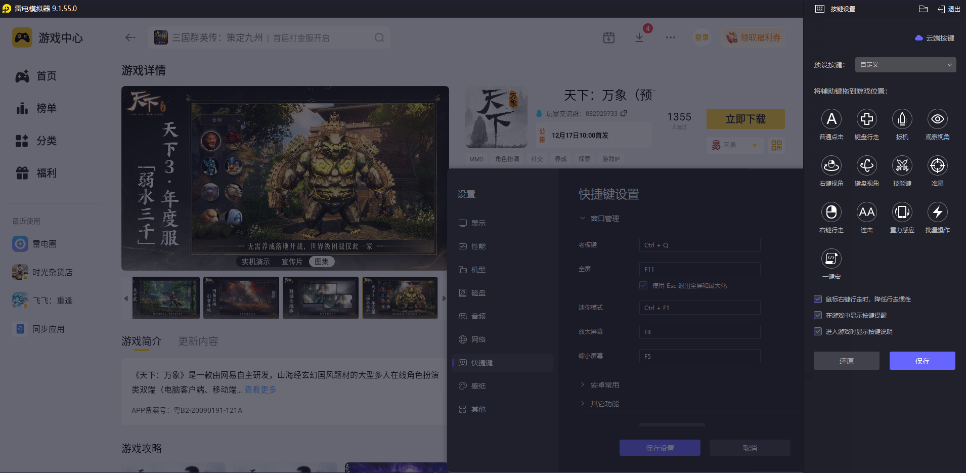Select the 实机演示 media tab
Viewport: 966px width, 473px height.
(256, 262)
